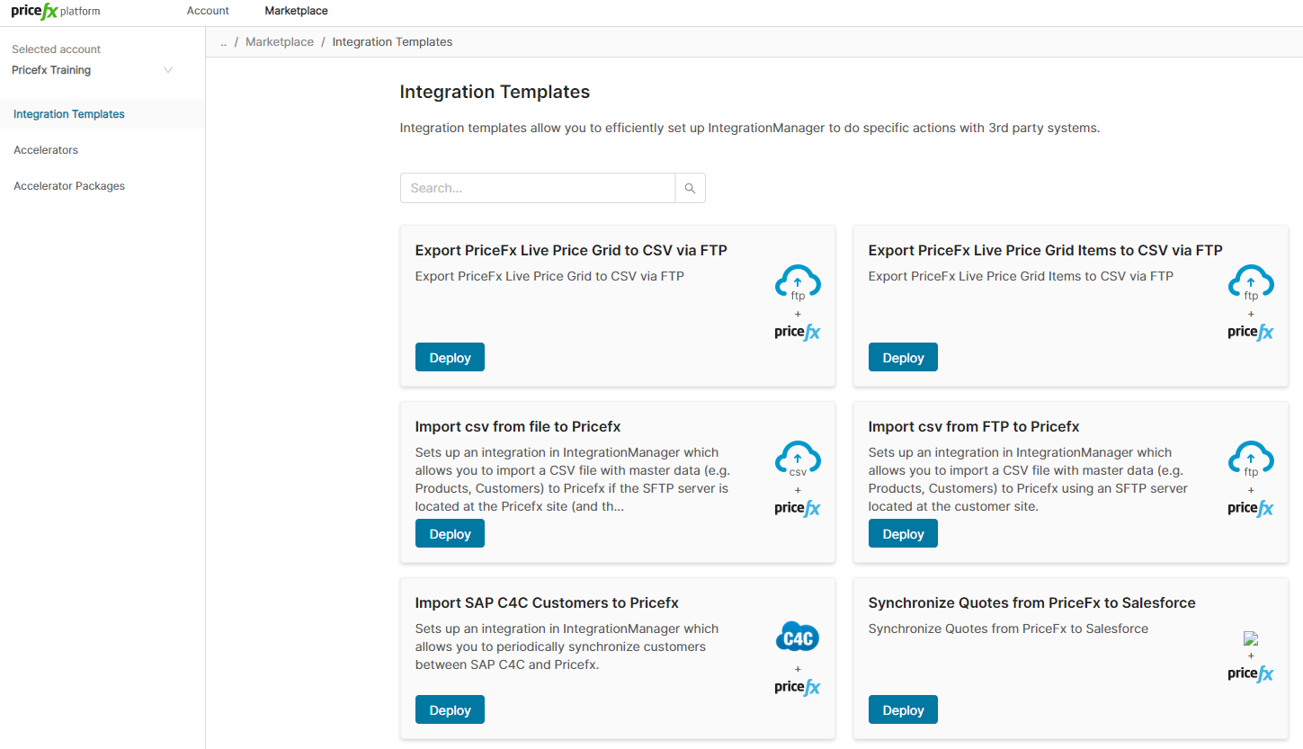This screenshot has width=1303, height=749.
Task: Focus the template Search input field
Action: click(537, 188)
